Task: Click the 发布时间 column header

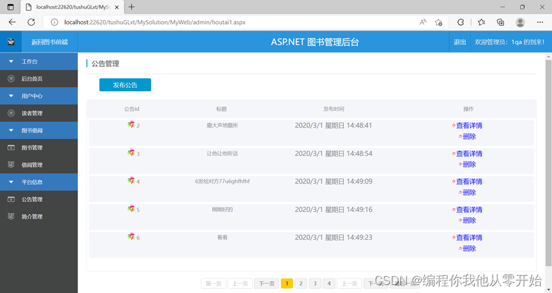Action: coord(333,109)
